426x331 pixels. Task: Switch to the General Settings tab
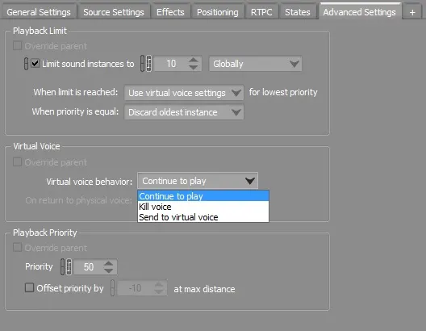tap(38, 12)
